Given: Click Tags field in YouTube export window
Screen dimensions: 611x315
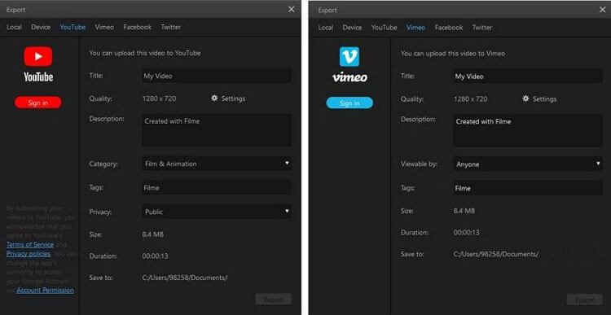Looking at the screenshot, I should coord(217,188).
